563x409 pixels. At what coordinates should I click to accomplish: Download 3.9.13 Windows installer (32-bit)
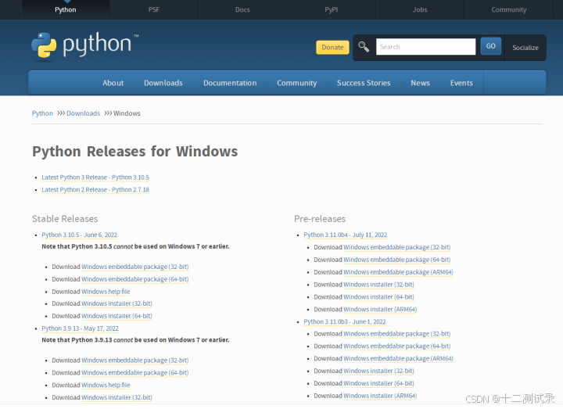(x=117, y=397)
